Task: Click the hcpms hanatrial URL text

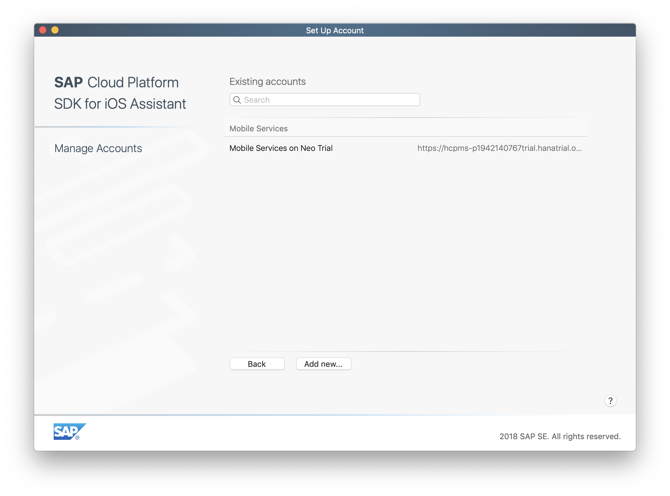Action: (499, 148)
